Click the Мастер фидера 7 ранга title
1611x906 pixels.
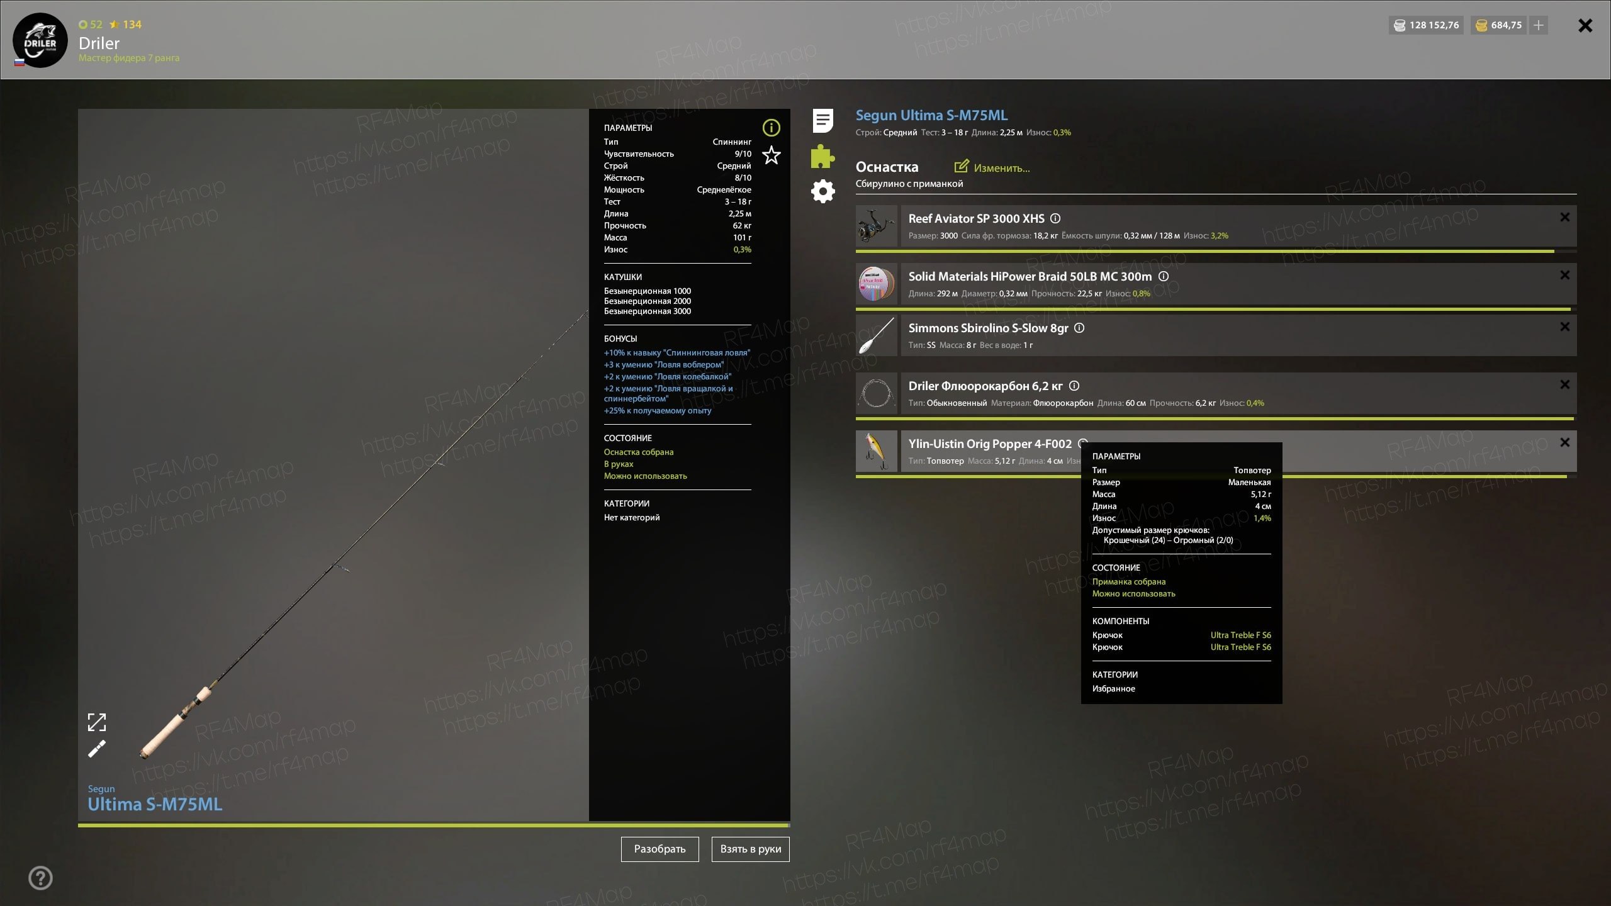(129, 58)
